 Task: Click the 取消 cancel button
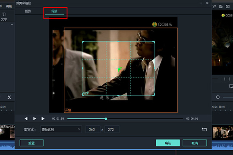pos(195,143)
